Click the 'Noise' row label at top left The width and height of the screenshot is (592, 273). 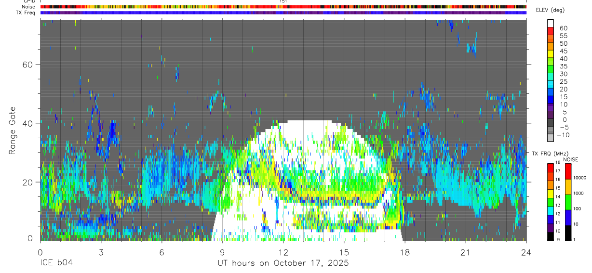28,7
